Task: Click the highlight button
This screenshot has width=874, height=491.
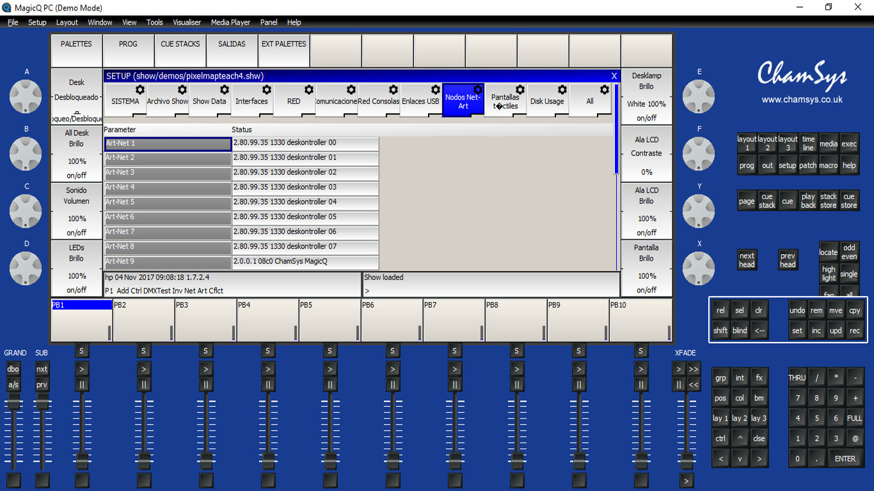Action: pos(829,274)
